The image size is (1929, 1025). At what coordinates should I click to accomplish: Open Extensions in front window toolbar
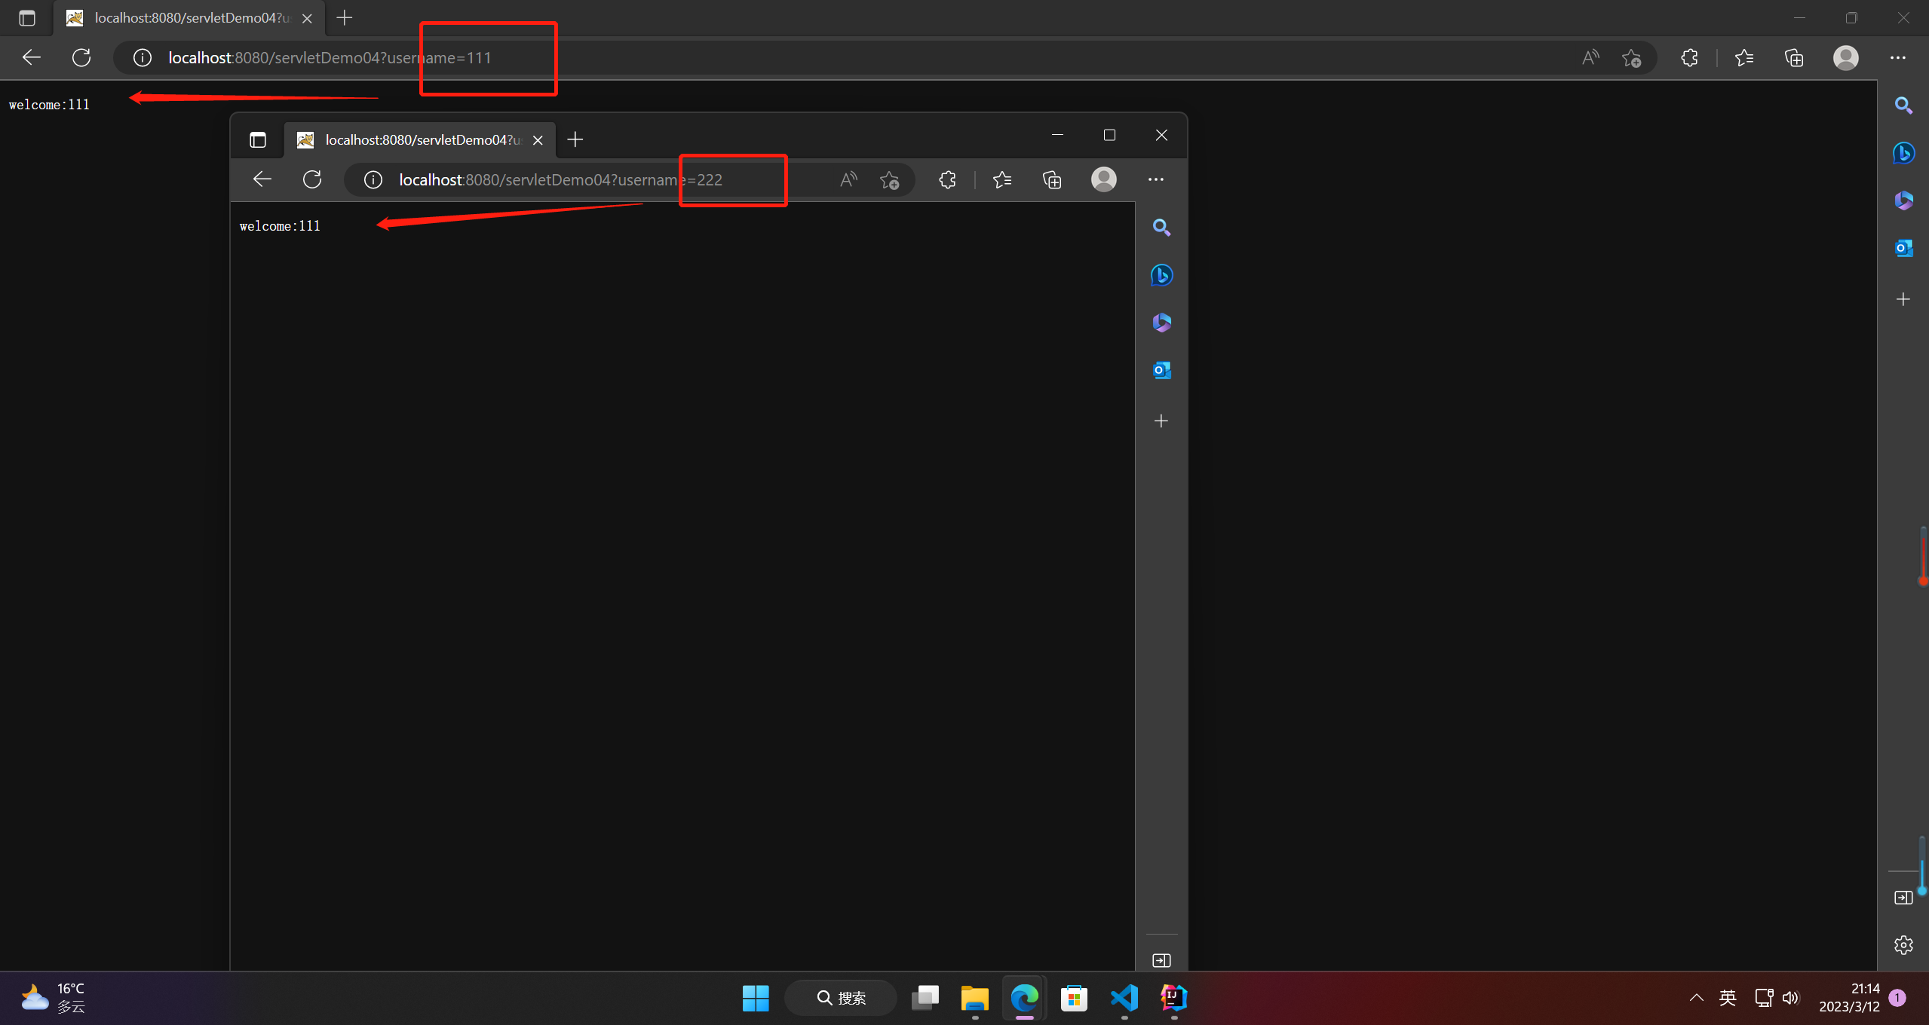[948, 179]
